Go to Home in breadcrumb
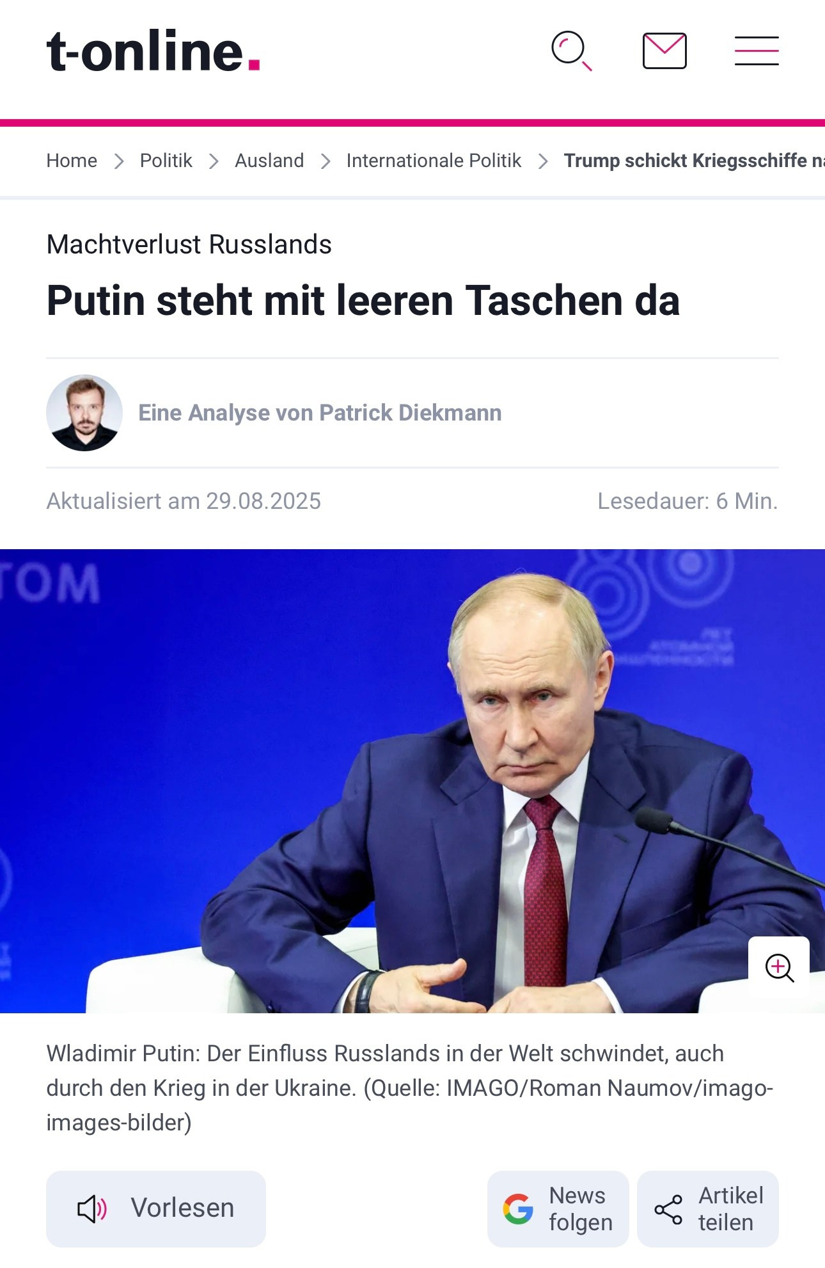 [72, 161]
